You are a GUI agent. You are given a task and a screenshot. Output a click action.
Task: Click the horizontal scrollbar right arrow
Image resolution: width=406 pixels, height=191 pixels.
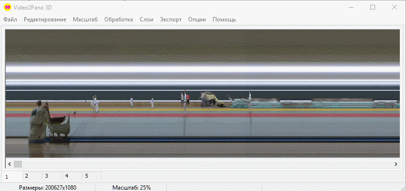click(396, 164)
